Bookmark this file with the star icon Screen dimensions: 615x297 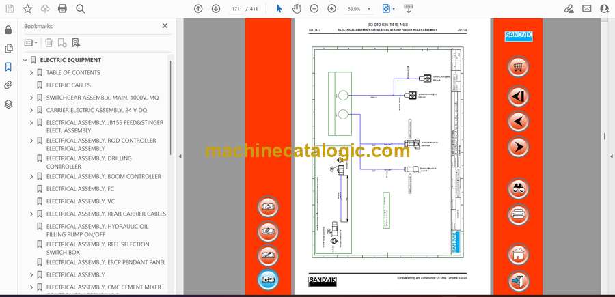pos(27,9)
